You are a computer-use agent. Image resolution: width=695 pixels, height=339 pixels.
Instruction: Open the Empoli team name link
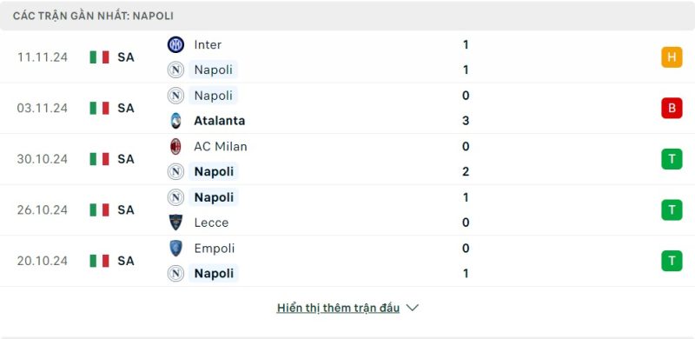click(x=214, y=249)
